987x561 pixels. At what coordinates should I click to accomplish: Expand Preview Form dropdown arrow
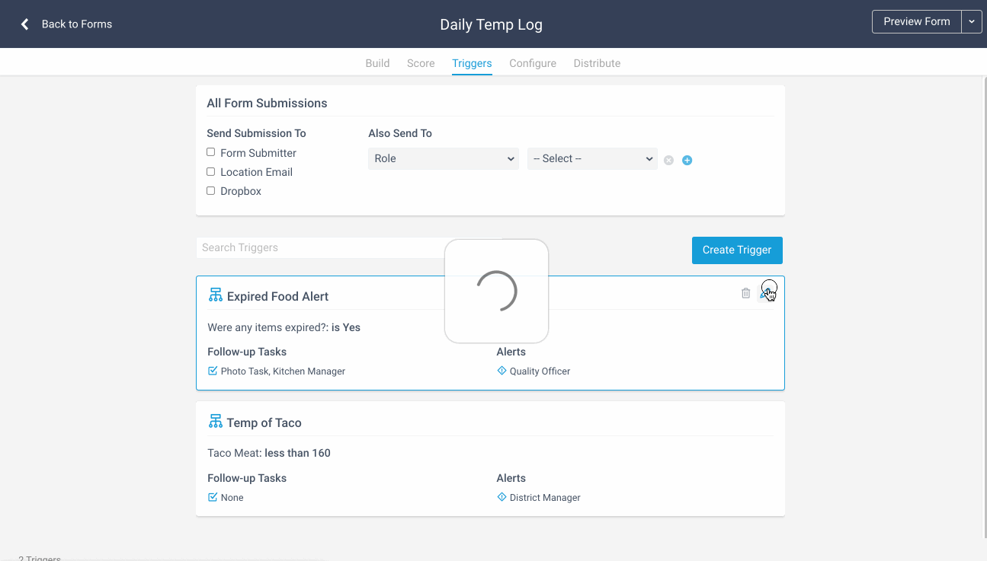click(972, 22)
